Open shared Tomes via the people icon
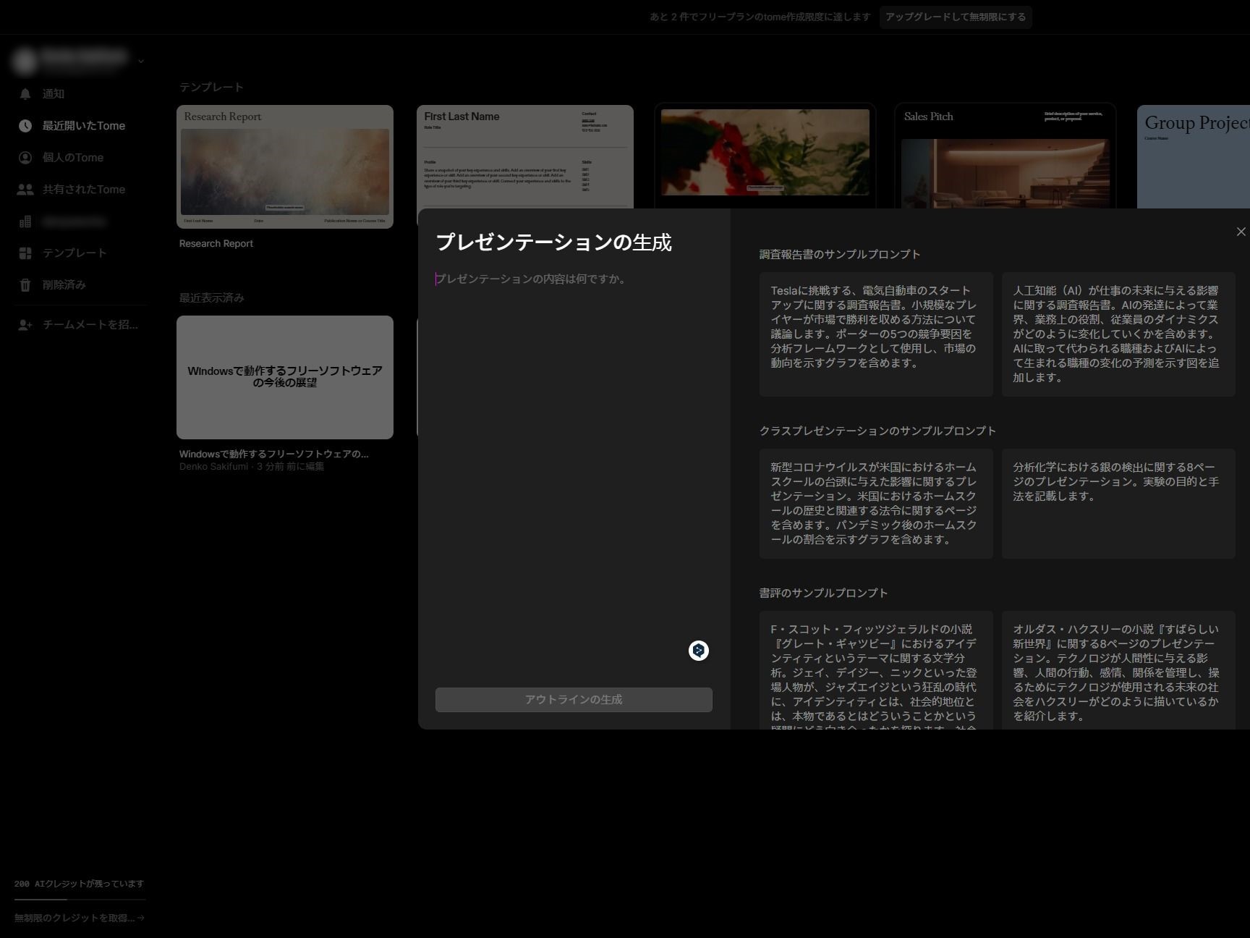 point(25,189)
